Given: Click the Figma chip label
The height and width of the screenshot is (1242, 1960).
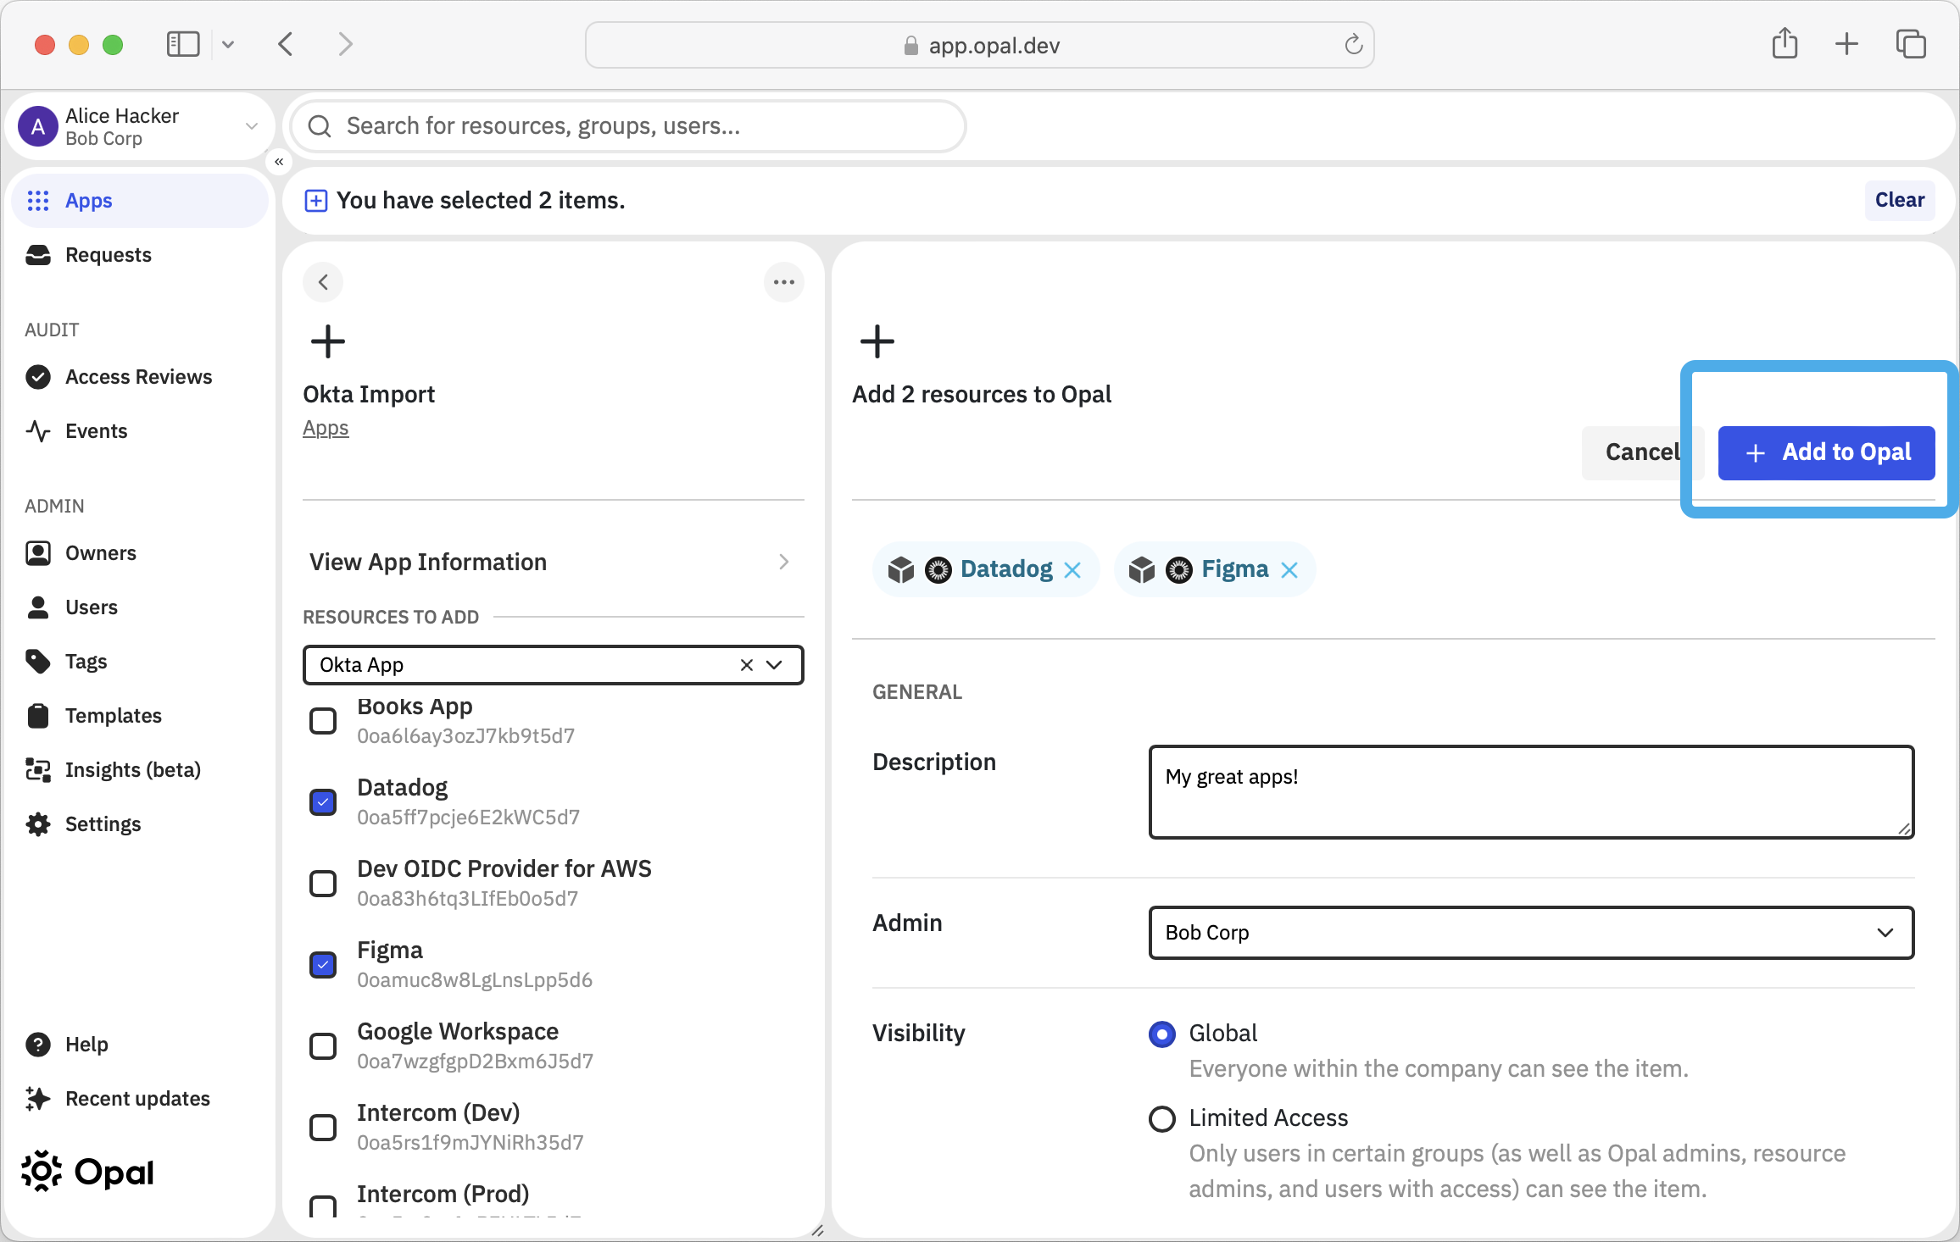Looking at the screenshot, I should [1234, 569].
